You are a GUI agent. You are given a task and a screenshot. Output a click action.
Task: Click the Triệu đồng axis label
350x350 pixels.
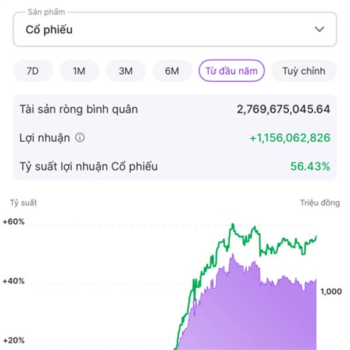320,203
